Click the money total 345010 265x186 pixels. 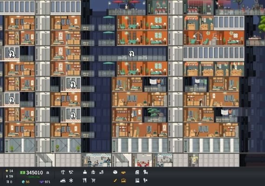(35, 173)
